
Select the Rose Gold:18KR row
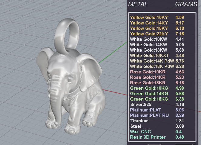click(x=157, y=83)
